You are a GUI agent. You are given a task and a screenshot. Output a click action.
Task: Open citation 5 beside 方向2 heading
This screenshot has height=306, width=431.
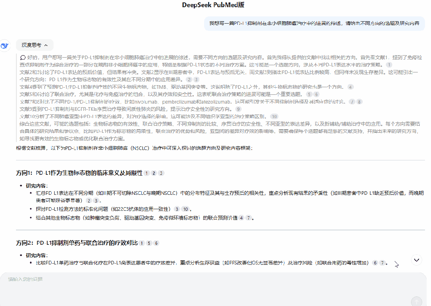[x=149, y=243]
